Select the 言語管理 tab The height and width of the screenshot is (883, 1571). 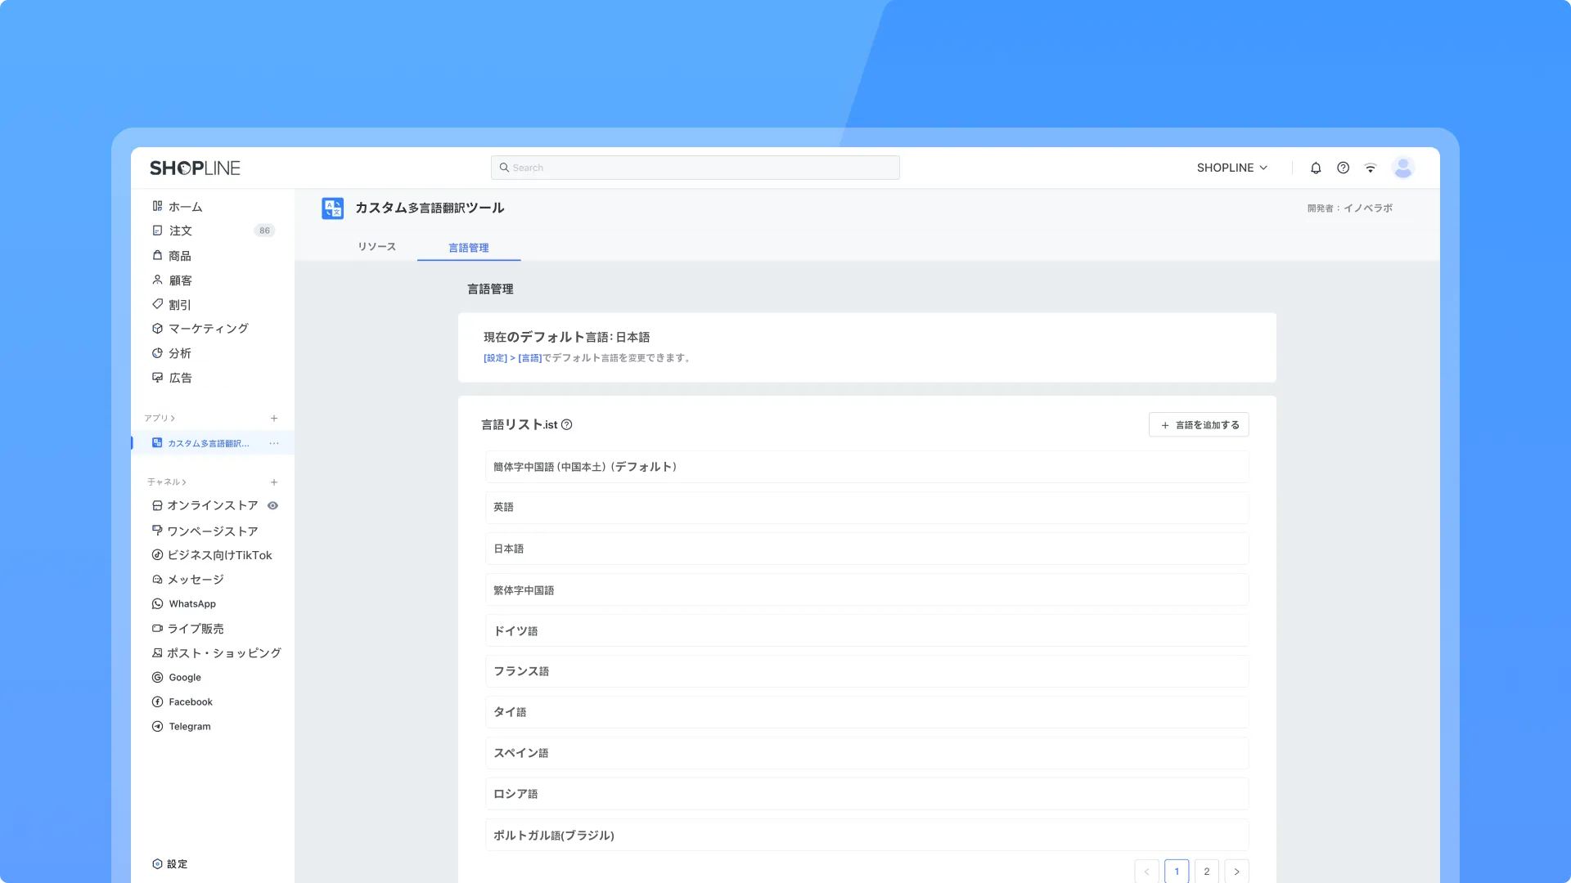(469, 248)
